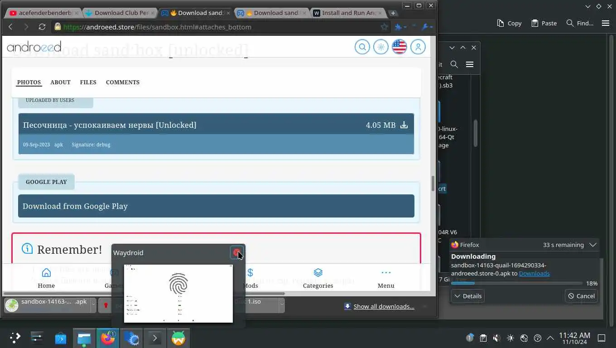Switch to the FILES tab
This screenshot has width=616, height=348.
pos(88,82)
